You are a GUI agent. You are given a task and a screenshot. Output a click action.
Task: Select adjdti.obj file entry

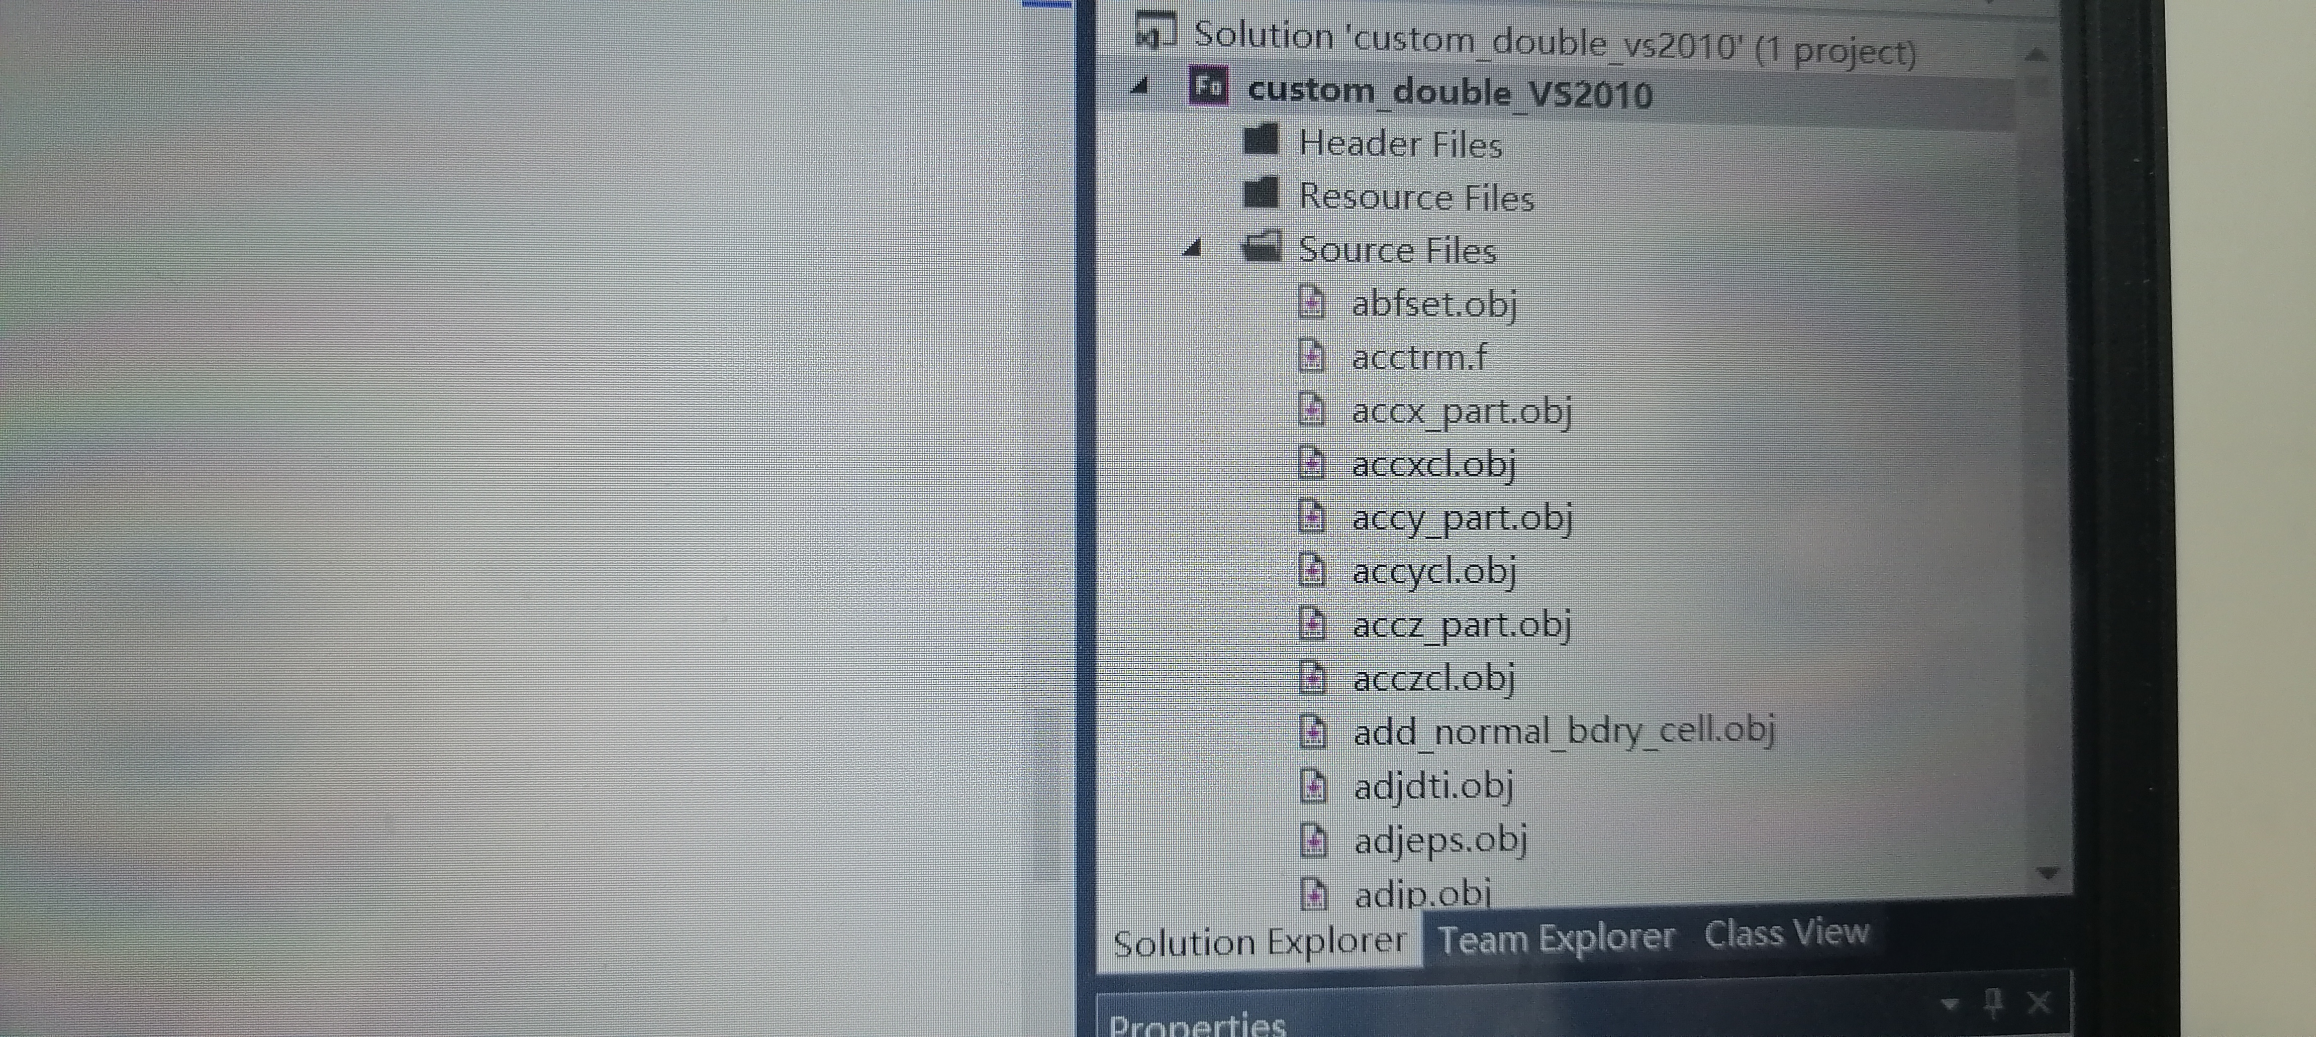pyautogui.click(x=1433, y=786)
